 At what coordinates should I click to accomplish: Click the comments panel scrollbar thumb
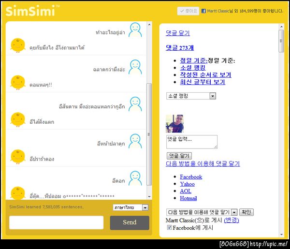[281, 41]
